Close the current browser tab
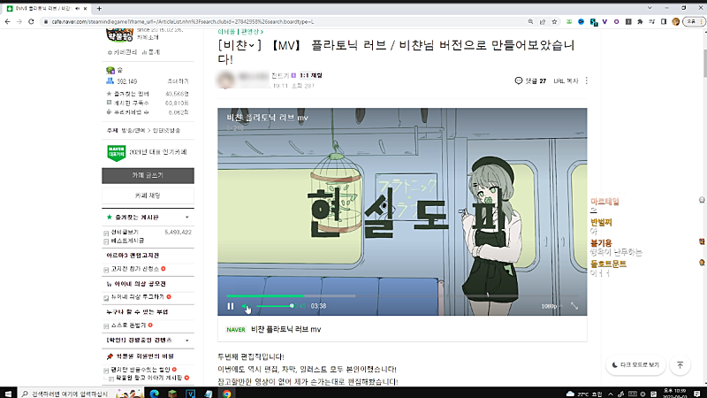The width and height of the screenshot is (707, 398). [x=85, y=9]
